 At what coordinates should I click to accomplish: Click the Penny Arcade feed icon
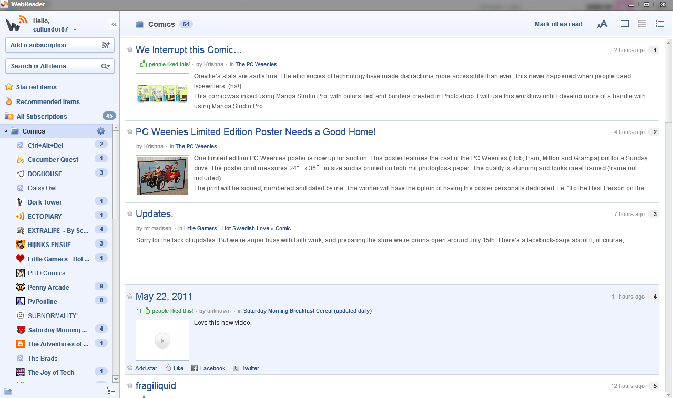tap(21, 287)
